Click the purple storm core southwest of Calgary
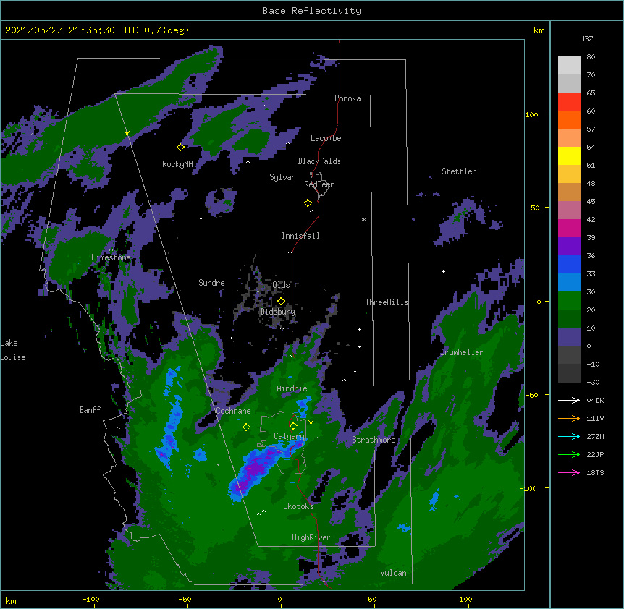Image resolution: width=624 pixels, height=609 pixels. pyautogui.click(x=255, y=467)
